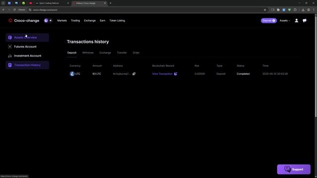
Task: Open the Support chat button
Action: point(294,169)
